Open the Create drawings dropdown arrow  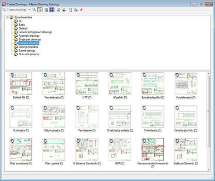coord(29,10)
